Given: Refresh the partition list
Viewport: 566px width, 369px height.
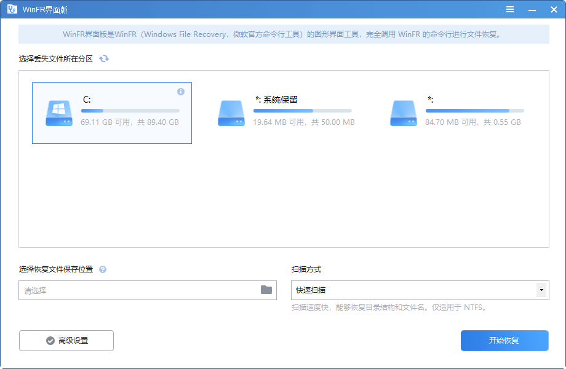Looking at the screenshot, I should pyautogui.click(x=104, y=58).
